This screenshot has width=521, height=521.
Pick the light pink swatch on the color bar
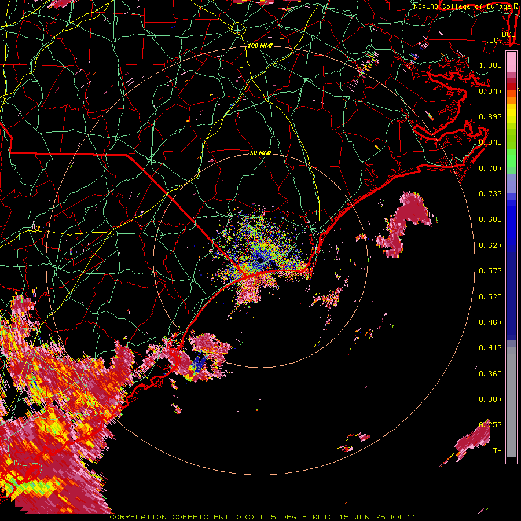click(x=511, y=61)
